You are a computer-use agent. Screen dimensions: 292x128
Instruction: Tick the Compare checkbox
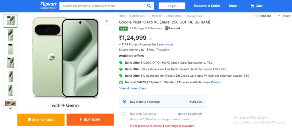[x=255, y=16]
